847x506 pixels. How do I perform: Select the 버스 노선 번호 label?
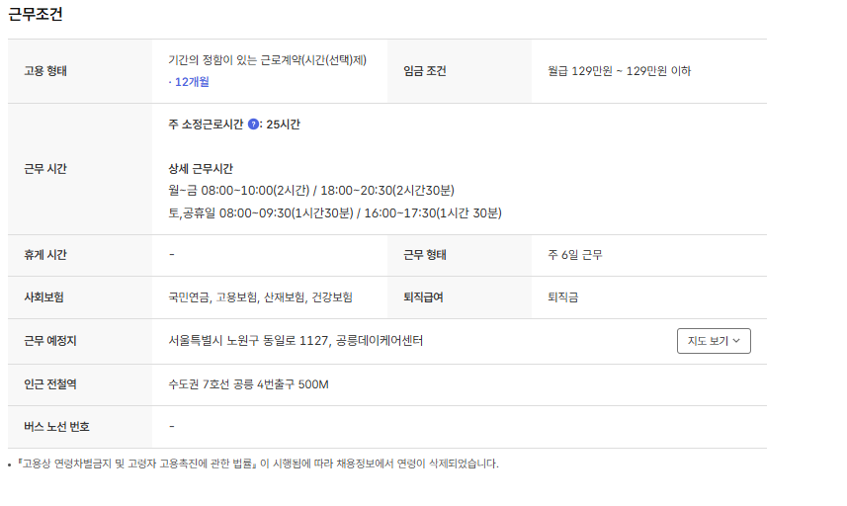pyautogui.click(x=56, y=427)
